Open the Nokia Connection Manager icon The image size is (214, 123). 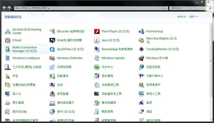pyautogui.click(x=8, y=49)
